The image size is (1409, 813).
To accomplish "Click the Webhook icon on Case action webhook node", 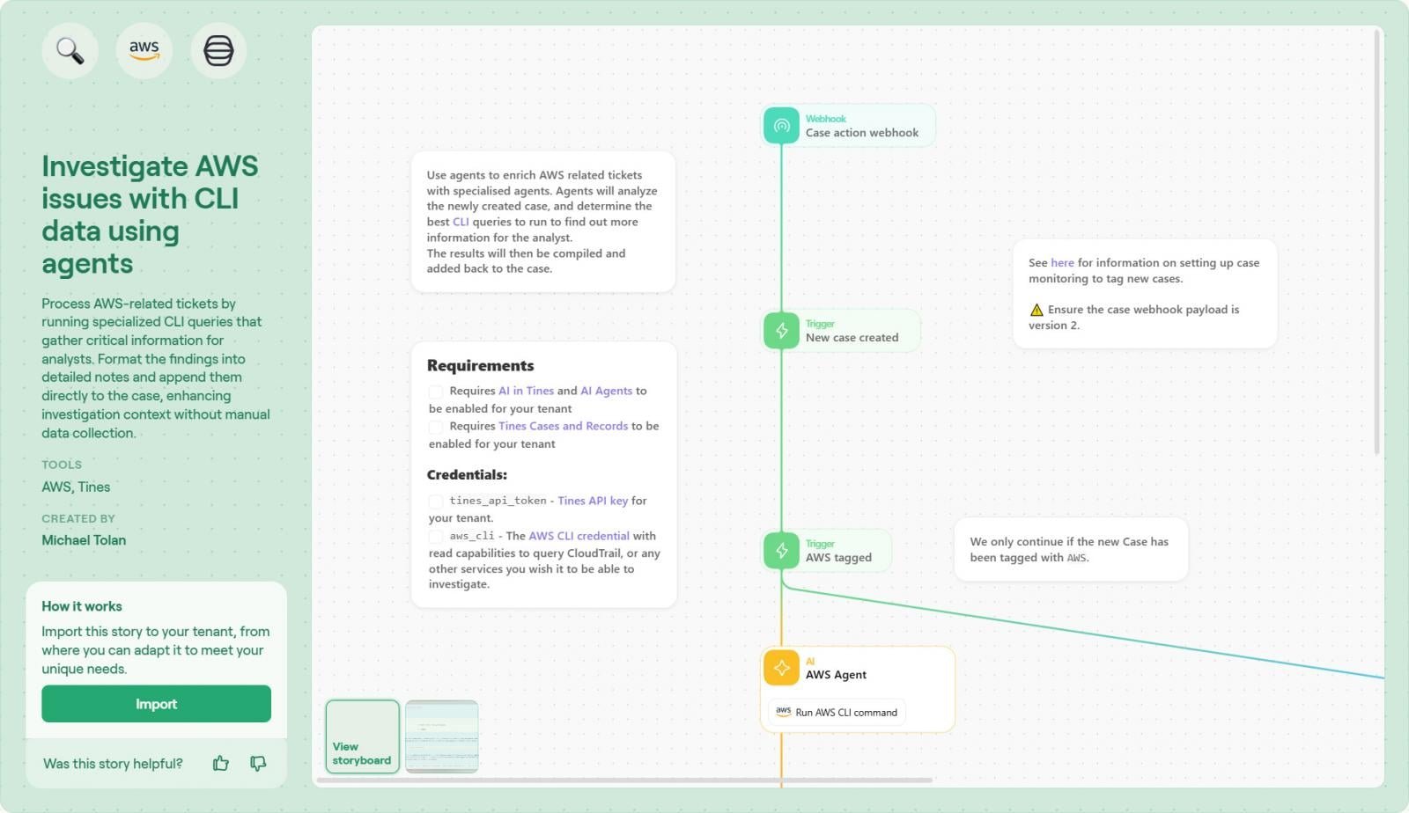I will pos(780,125).
